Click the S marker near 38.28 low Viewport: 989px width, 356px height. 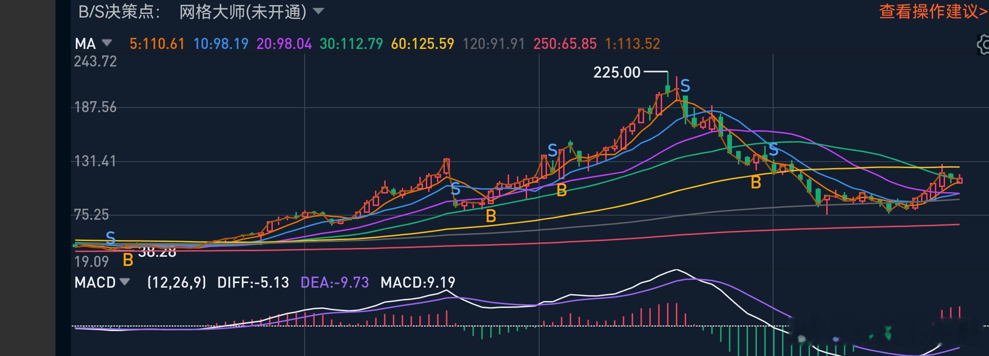tap(110, 238)
